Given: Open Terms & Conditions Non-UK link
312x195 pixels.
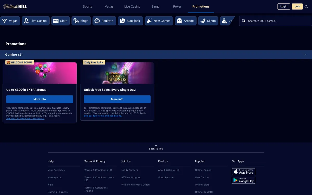Looking at the screenshot, I should click(x=99, y=179).
